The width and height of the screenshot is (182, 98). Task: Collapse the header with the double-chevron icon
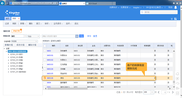tap(172, 19)
